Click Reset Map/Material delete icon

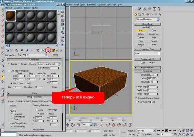[x=22, y=50]
